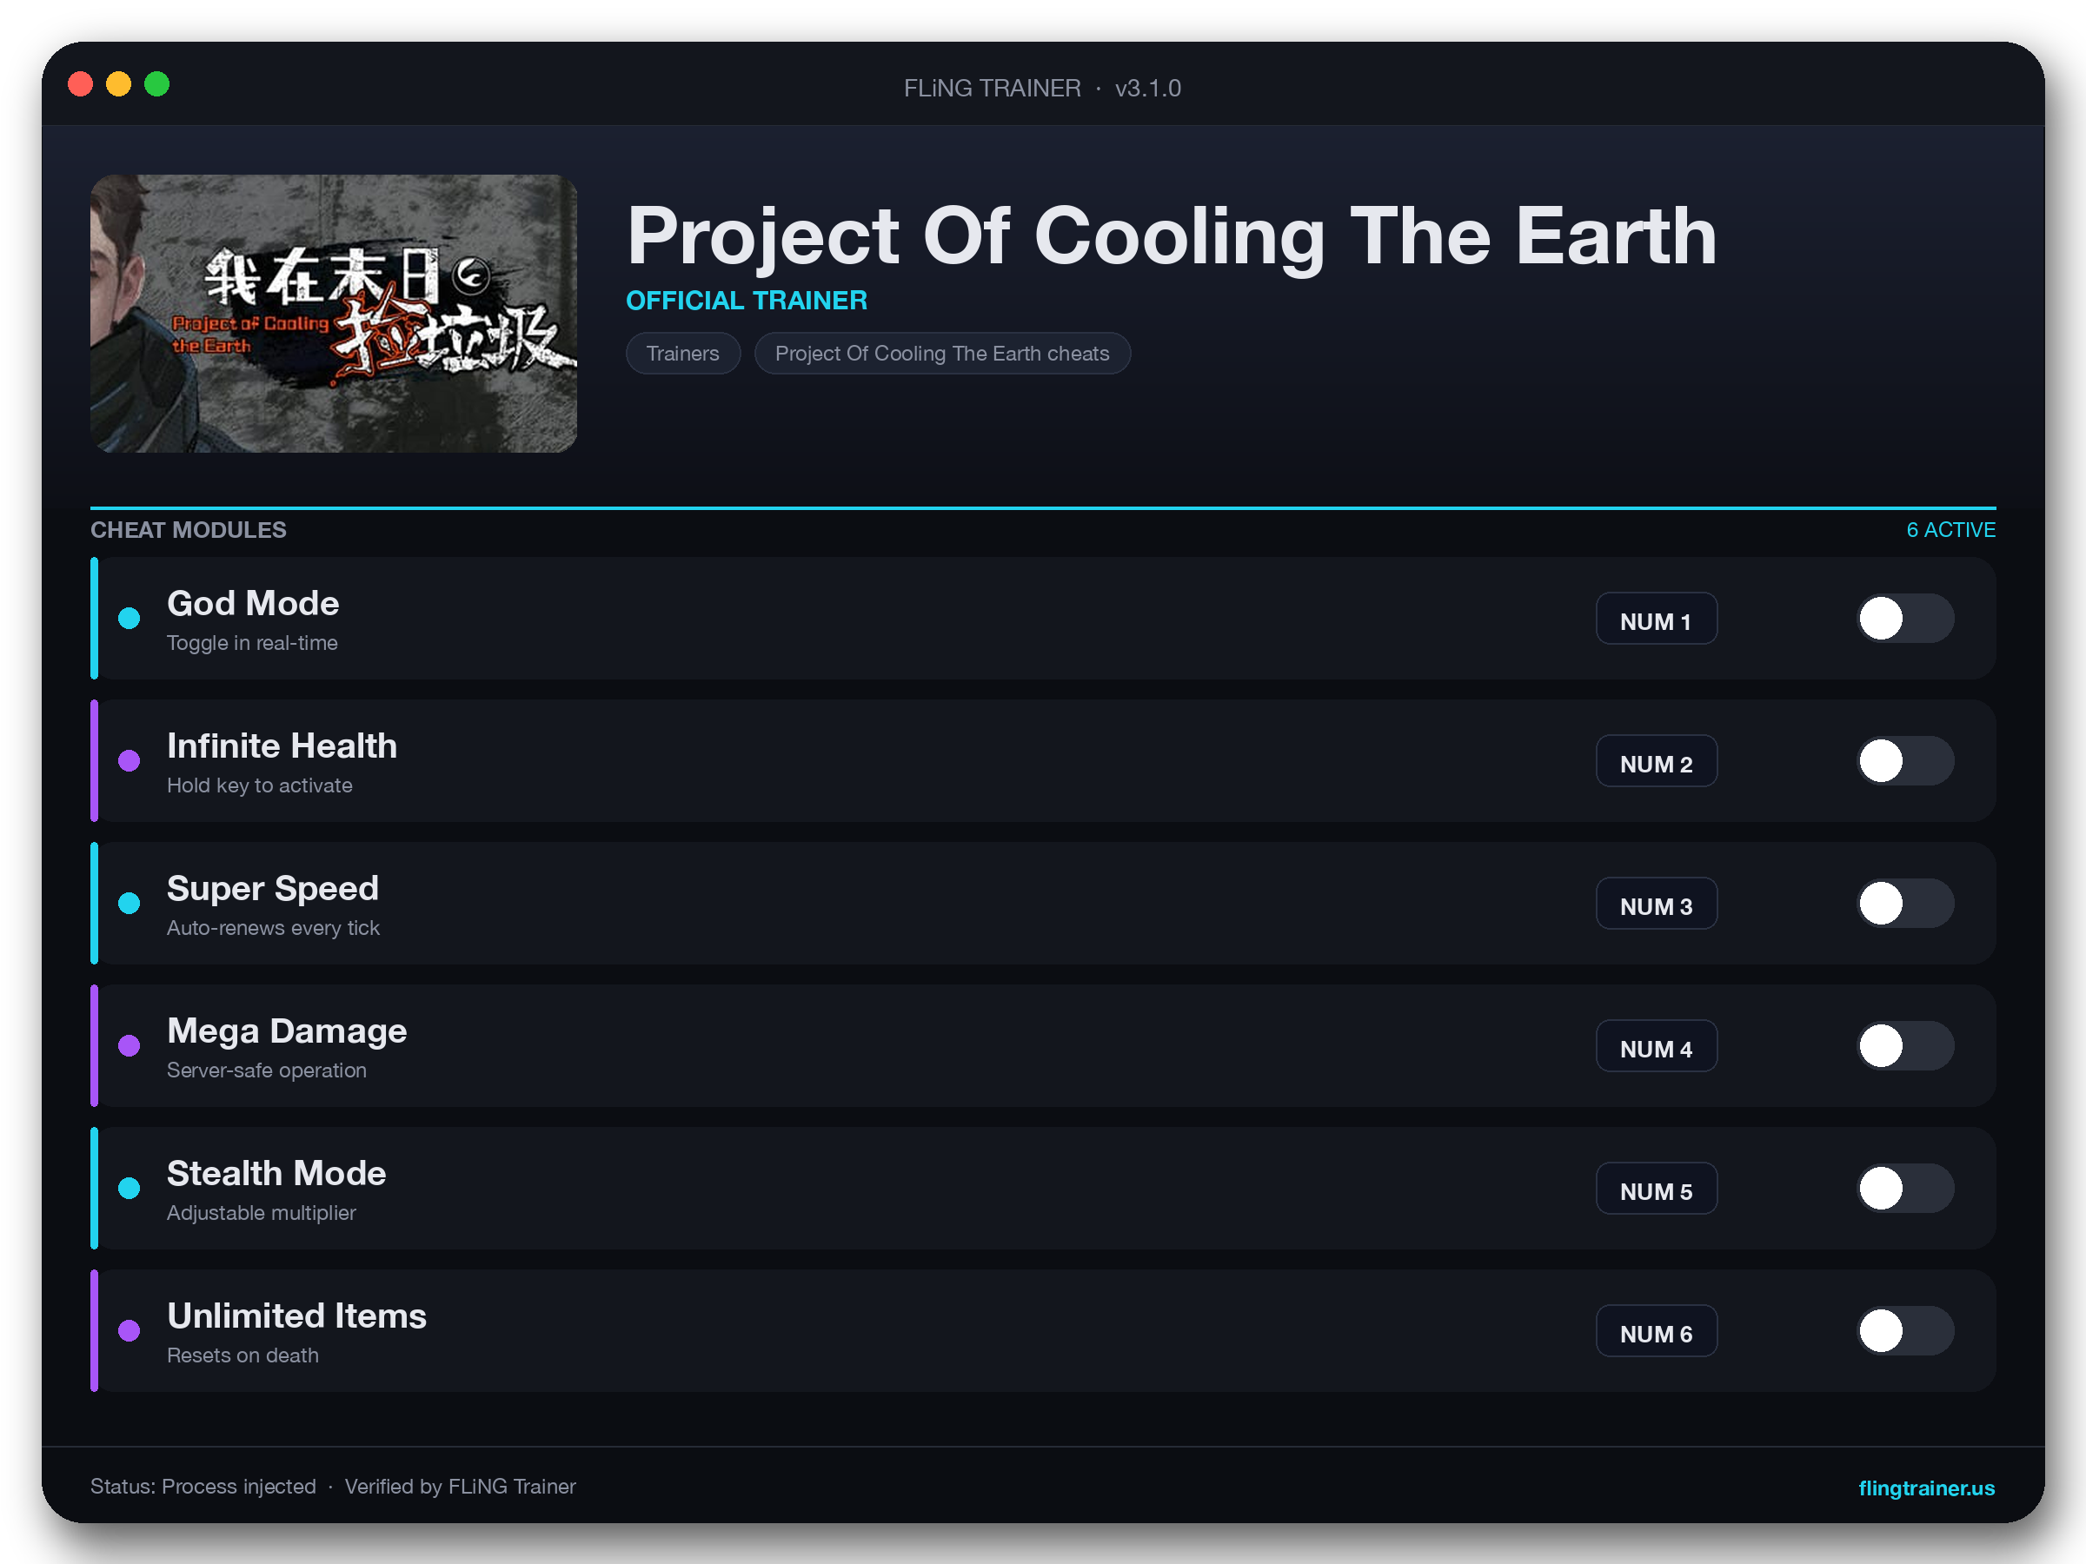Click the purple dot beside Infinite Health
The image size is (2086, 1564).
(x=130, y=761)
